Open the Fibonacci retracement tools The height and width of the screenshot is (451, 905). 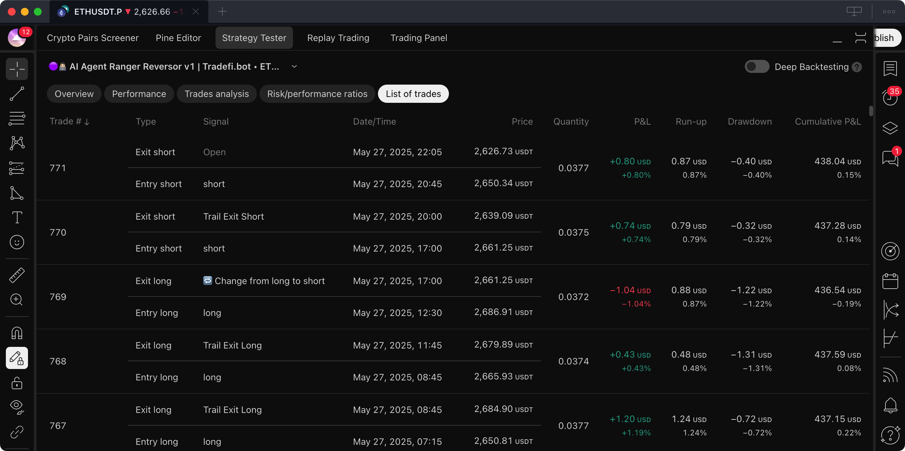[x=17, y=118]
